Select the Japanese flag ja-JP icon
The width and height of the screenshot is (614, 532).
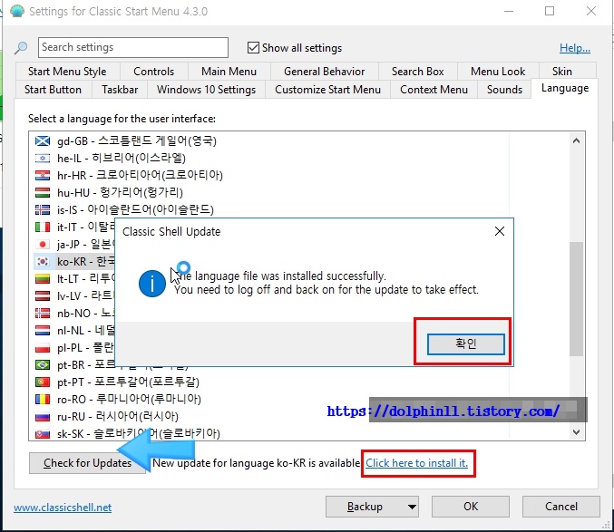click(43, 245)
